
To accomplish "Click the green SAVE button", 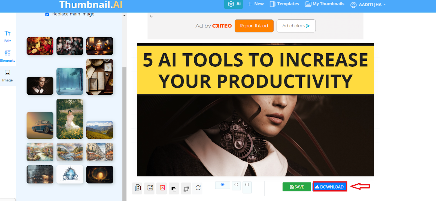I will coord(297,187).
